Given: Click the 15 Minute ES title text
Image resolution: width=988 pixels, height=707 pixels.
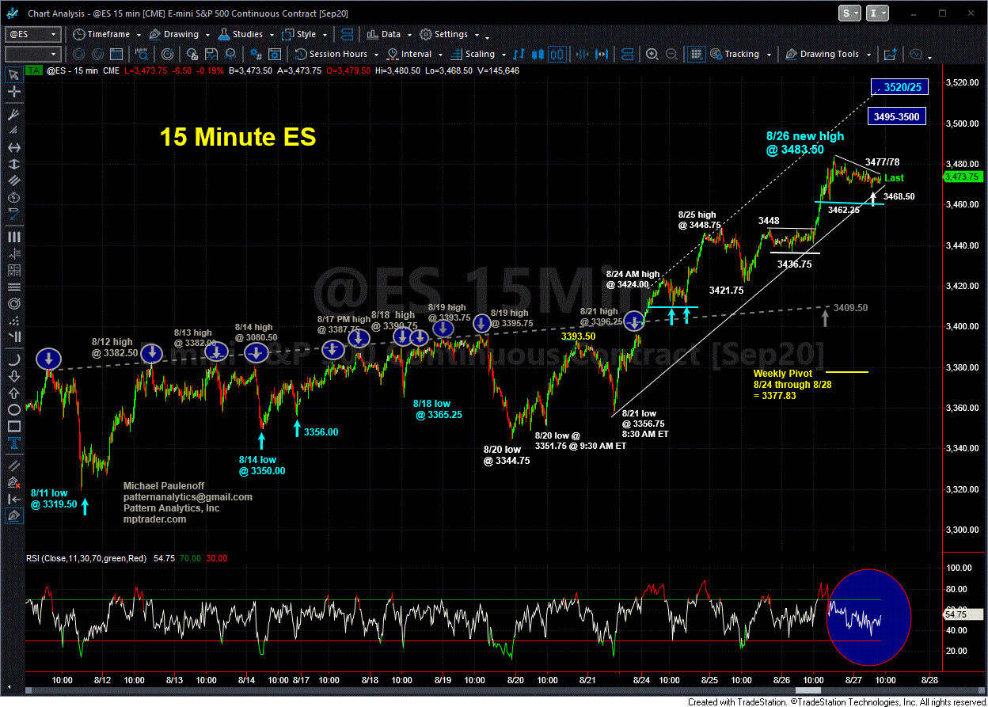Looking at the screenshot, I should (x=237, y=137).
